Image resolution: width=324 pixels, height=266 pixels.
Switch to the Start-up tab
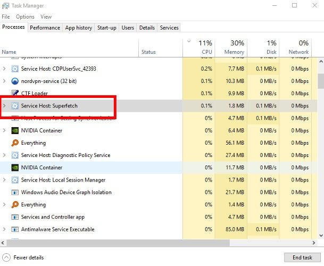click(106, 28)
